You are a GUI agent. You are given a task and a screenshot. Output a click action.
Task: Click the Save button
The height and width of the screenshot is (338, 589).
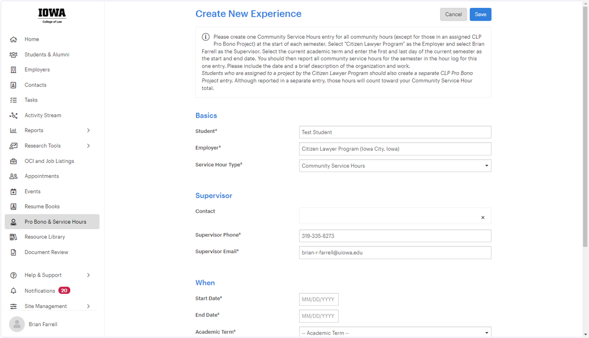coord(481,14)
